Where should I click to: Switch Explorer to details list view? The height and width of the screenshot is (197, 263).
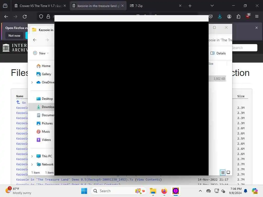tap(223, 172)
